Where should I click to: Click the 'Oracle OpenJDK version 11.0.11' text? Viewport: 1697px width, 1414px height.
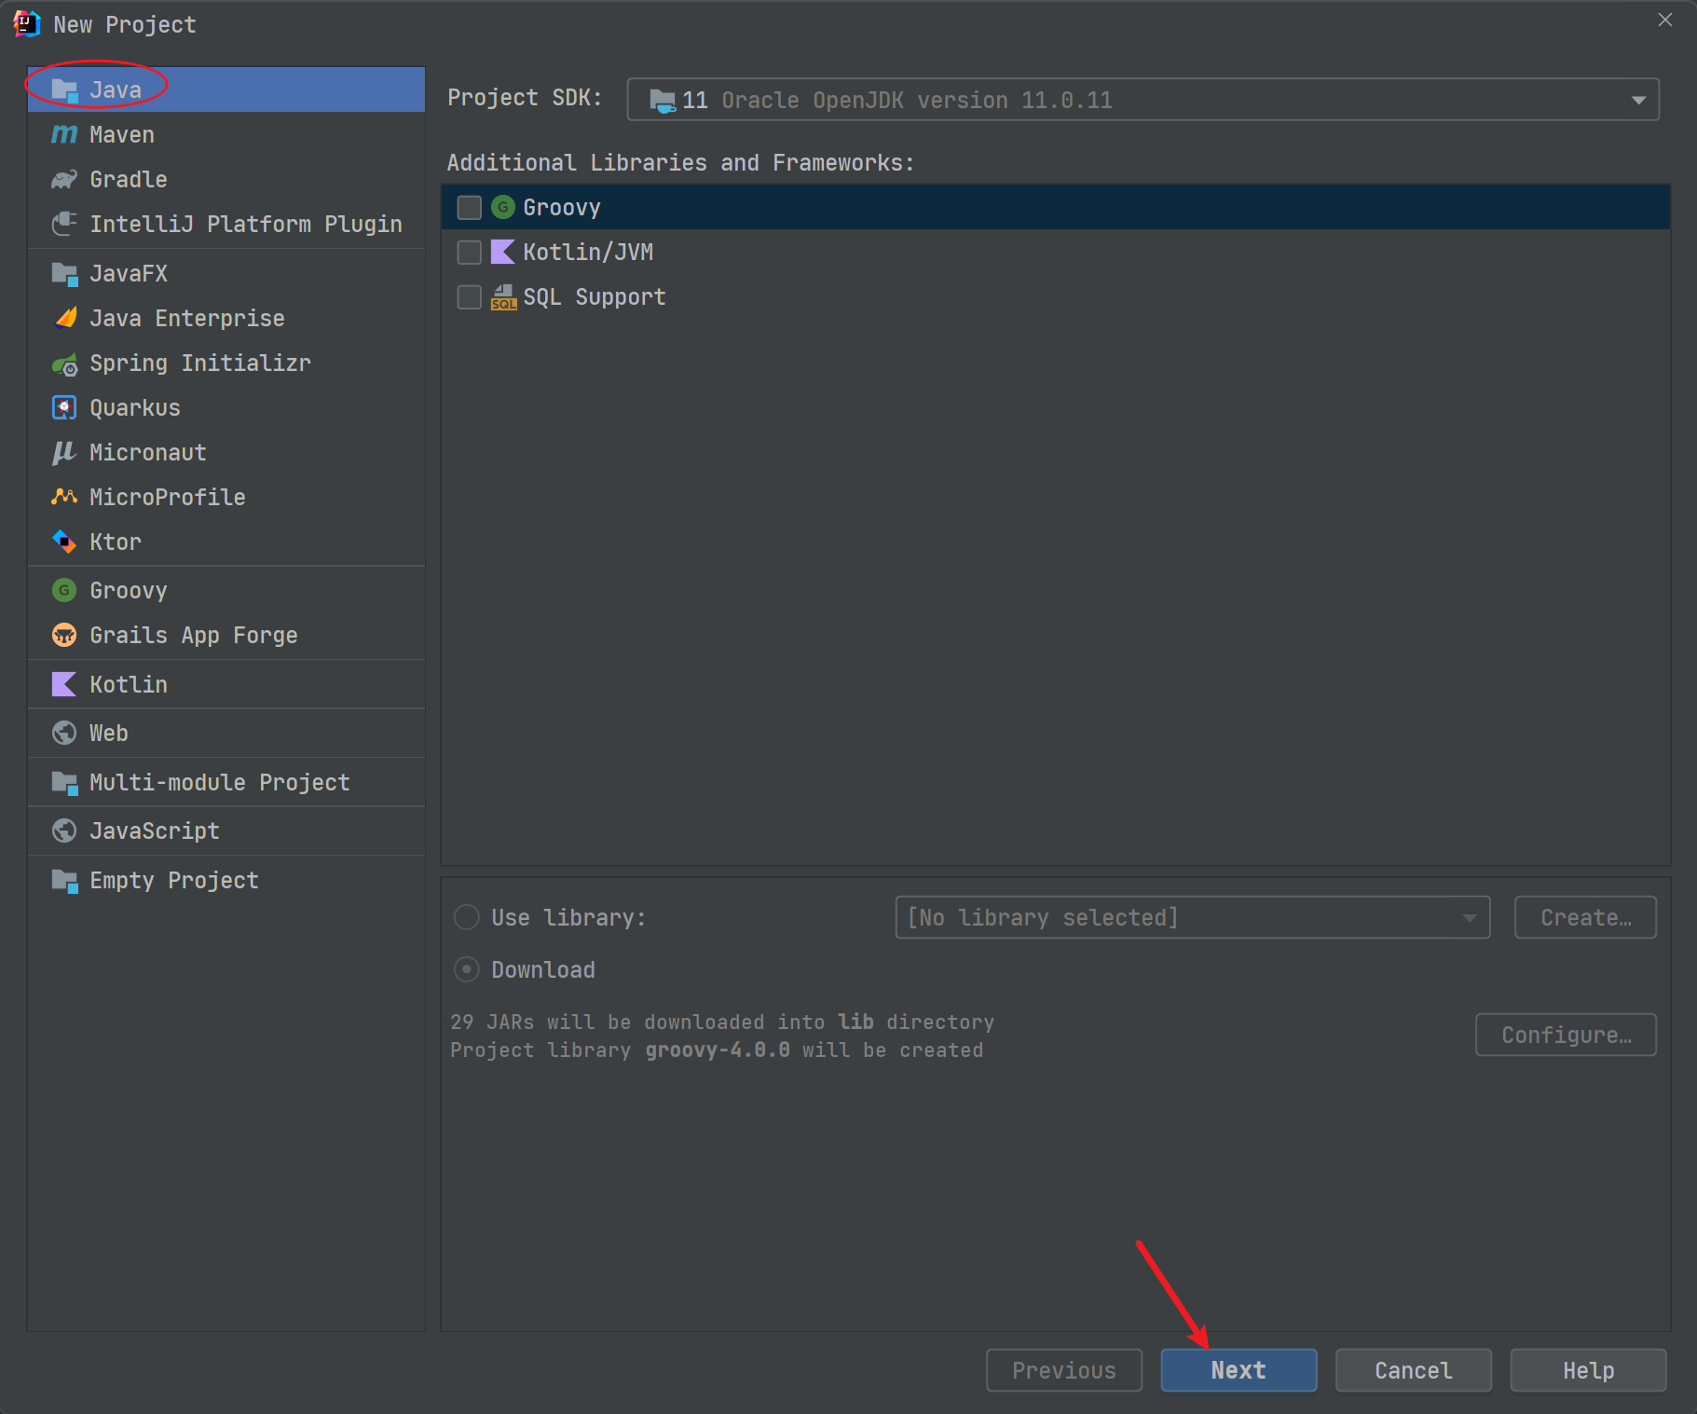pyautogui.click(x=917, y=100)
